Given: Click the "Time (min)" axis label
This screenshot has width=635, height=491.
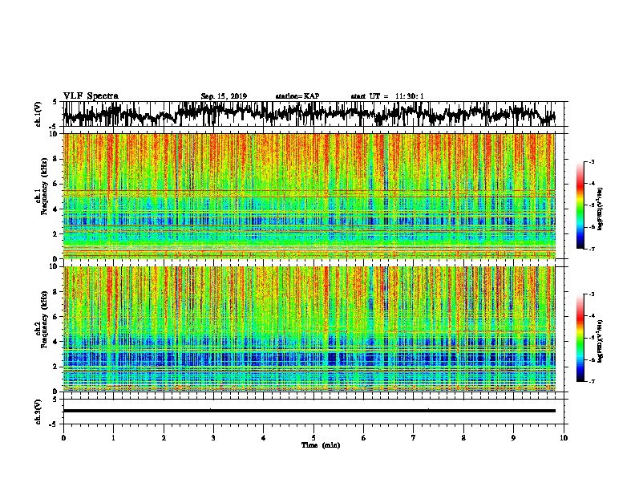Looking at the screenshot, I should (321, 445).
